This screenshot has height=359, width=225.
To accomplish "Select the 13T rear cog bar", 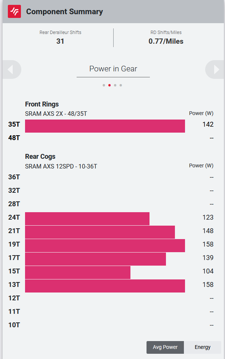I will pyautogui.click(x=105, y=286).
